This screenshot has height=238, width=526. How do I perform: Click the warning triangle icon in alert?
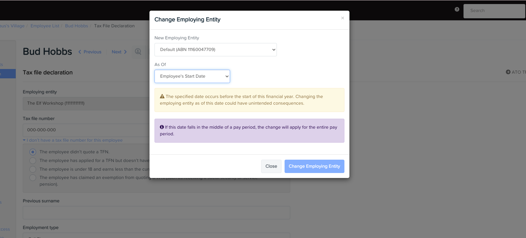coord(162,96)
